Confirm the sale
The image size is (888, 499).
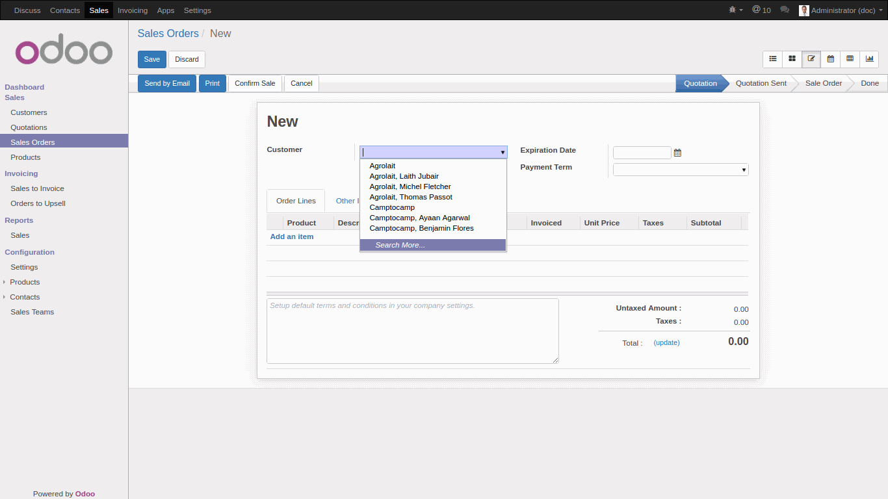(255, 83)
